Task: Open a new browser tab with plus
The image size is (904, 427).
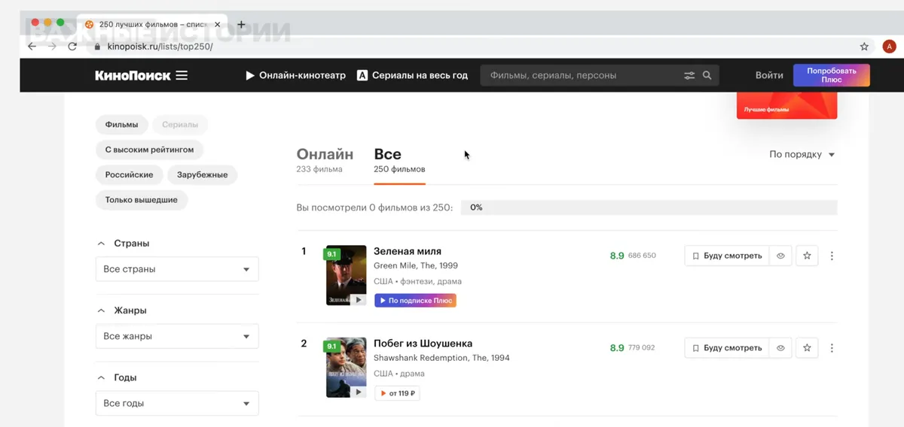Action: pos(241,24)
